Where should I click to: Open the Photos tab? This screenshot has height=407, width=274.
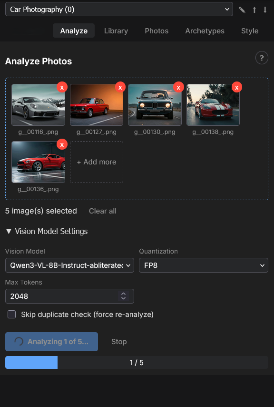pos(157,31)
